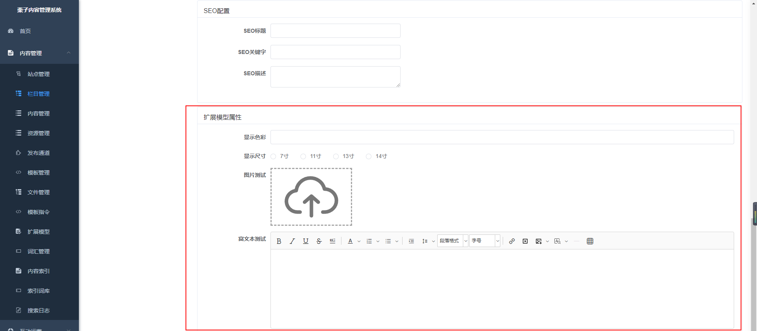
Task: Click the underline formatting icon
Action: (x=306, y=241)
